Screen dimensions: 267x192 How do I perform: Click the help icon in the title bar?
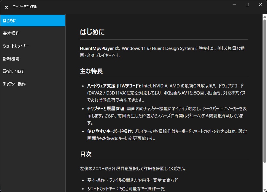(x=7, y=6)
